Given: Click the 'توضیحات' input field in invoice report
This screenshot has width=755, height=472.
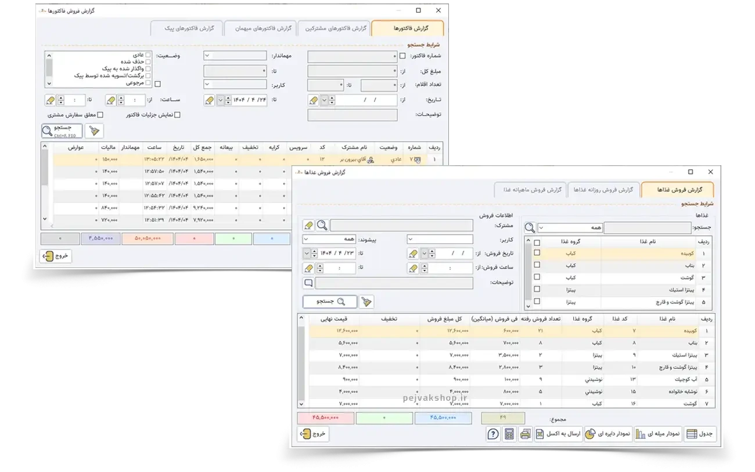Looking at the screenshot, I should [x=353, y=115].
